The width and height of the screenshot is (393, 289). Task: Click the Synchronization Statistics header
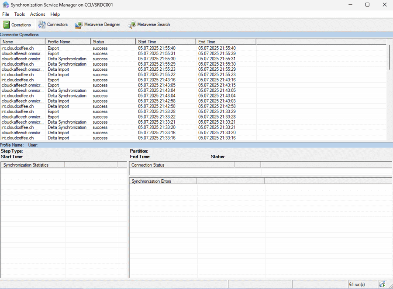coord(33,165)
